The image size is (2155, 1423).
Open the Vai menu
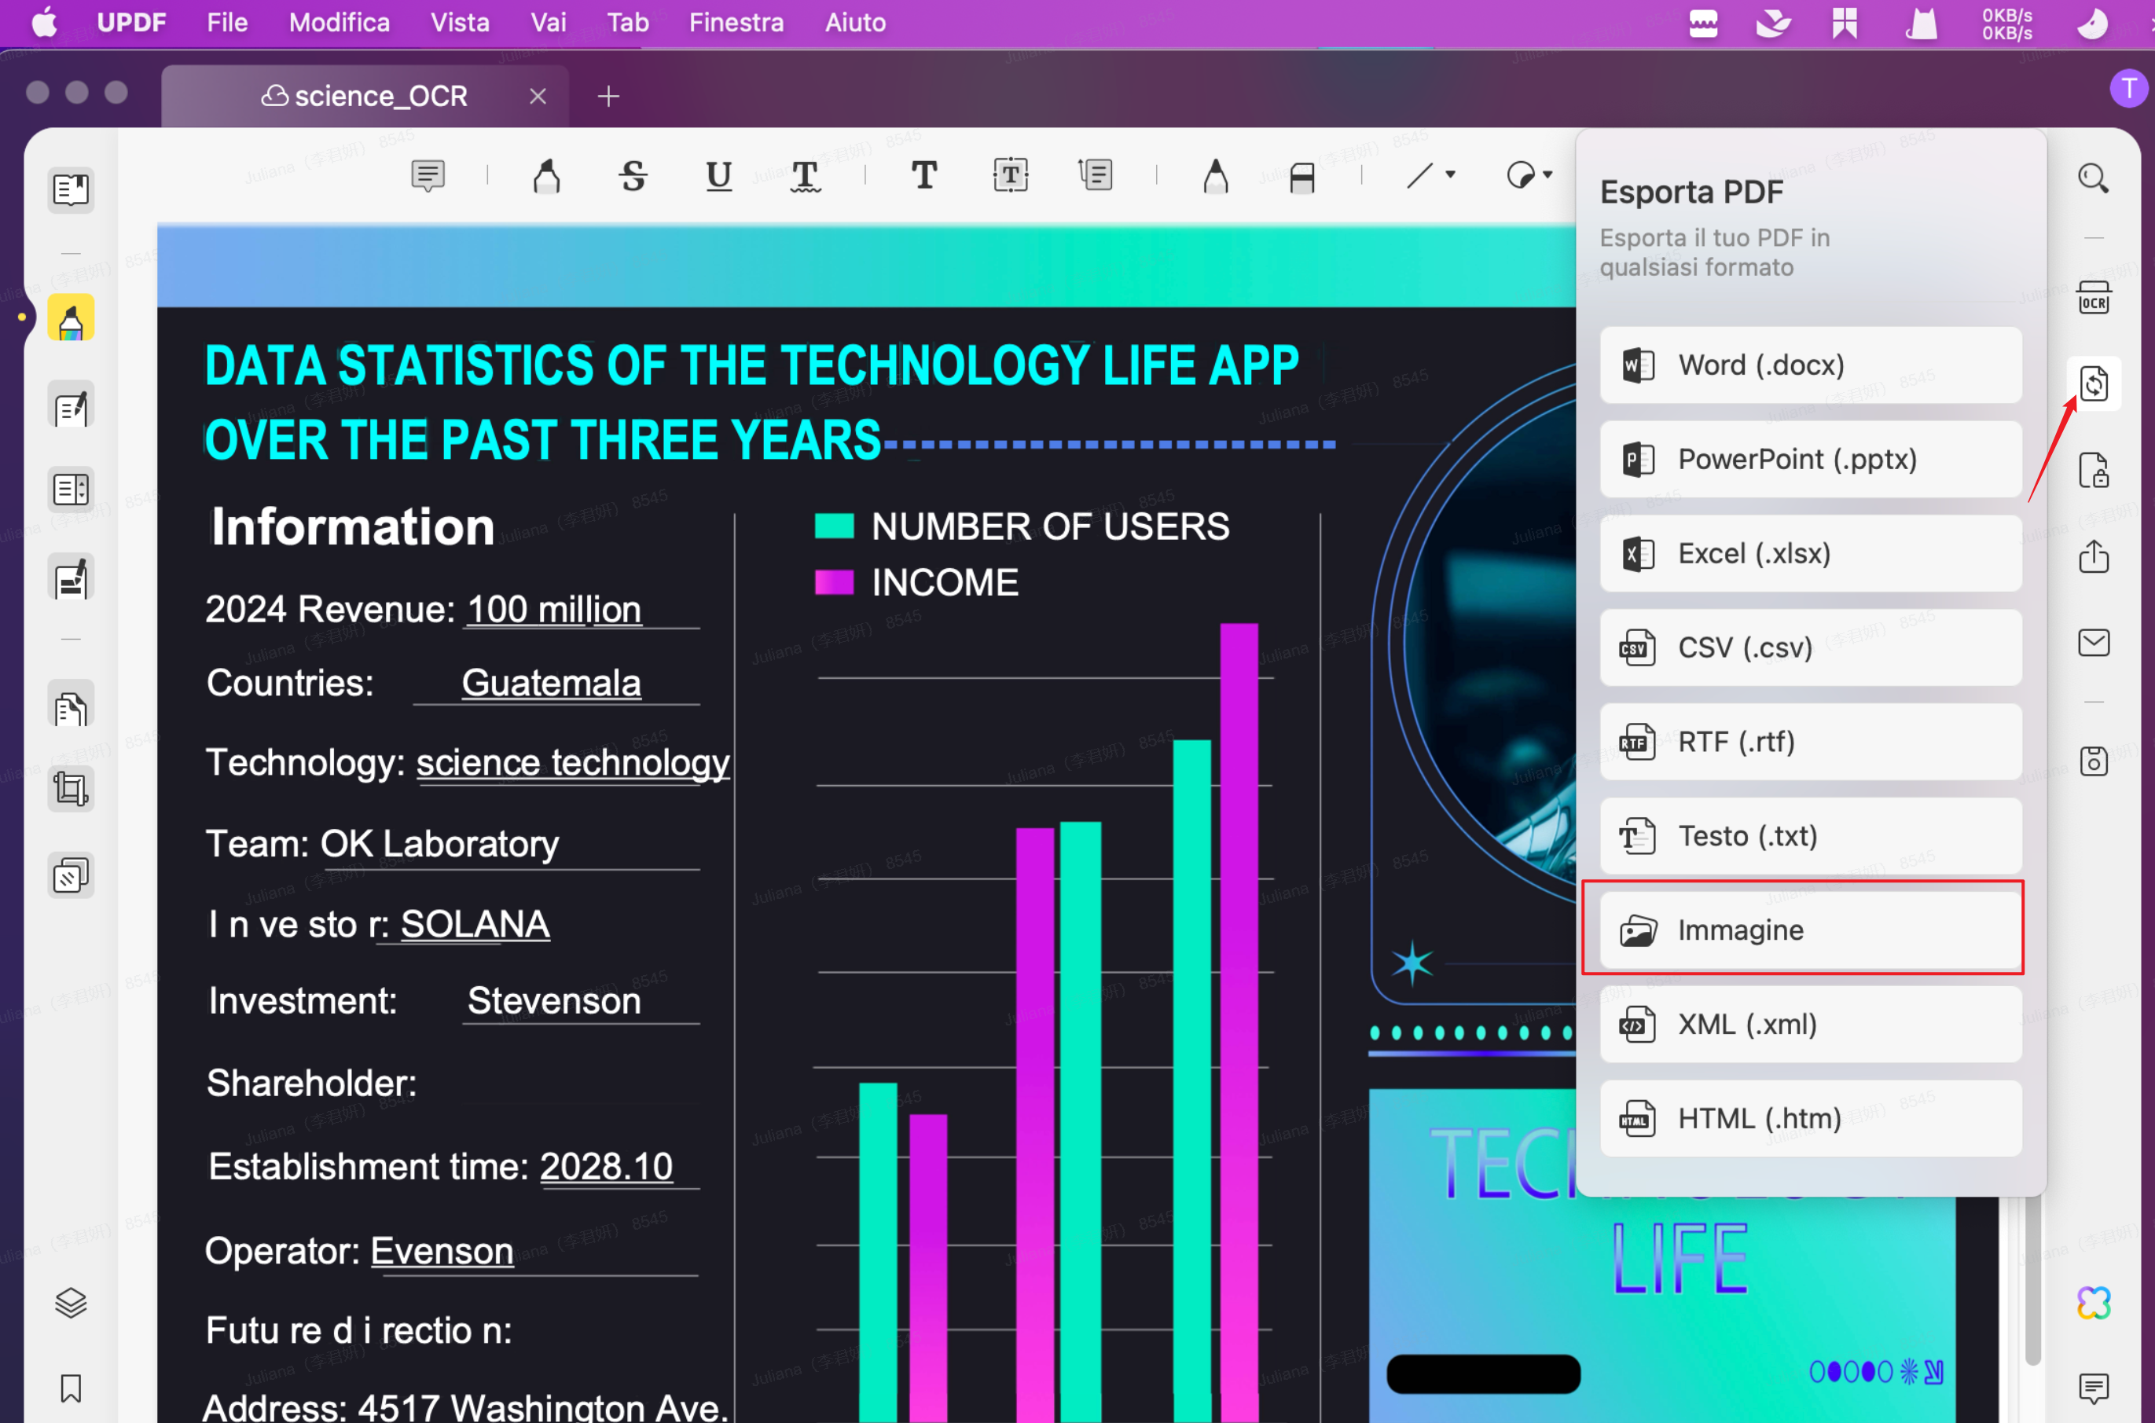[x=549, y=22]
